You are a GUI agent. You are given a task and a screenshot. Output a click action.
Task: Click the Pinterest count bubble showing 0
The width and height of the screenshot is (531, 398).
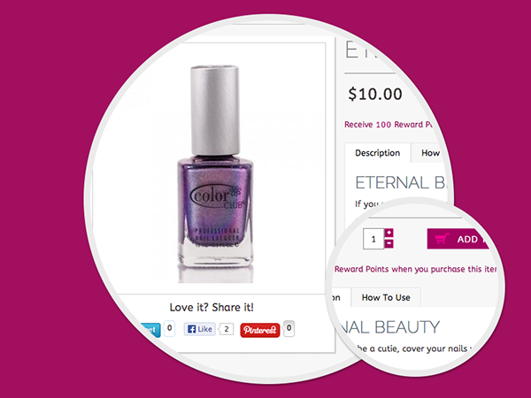(289, 328)
